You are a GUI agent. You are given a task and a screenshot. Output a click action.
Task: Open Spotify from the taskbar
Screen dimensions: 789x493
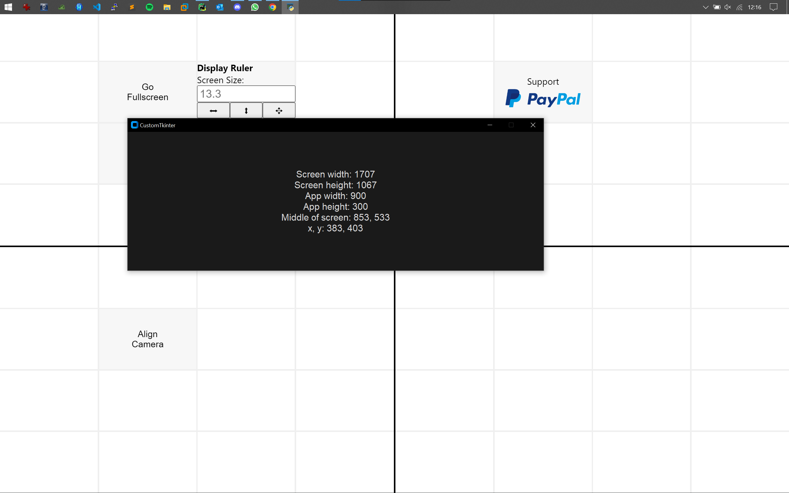(149, 7)
